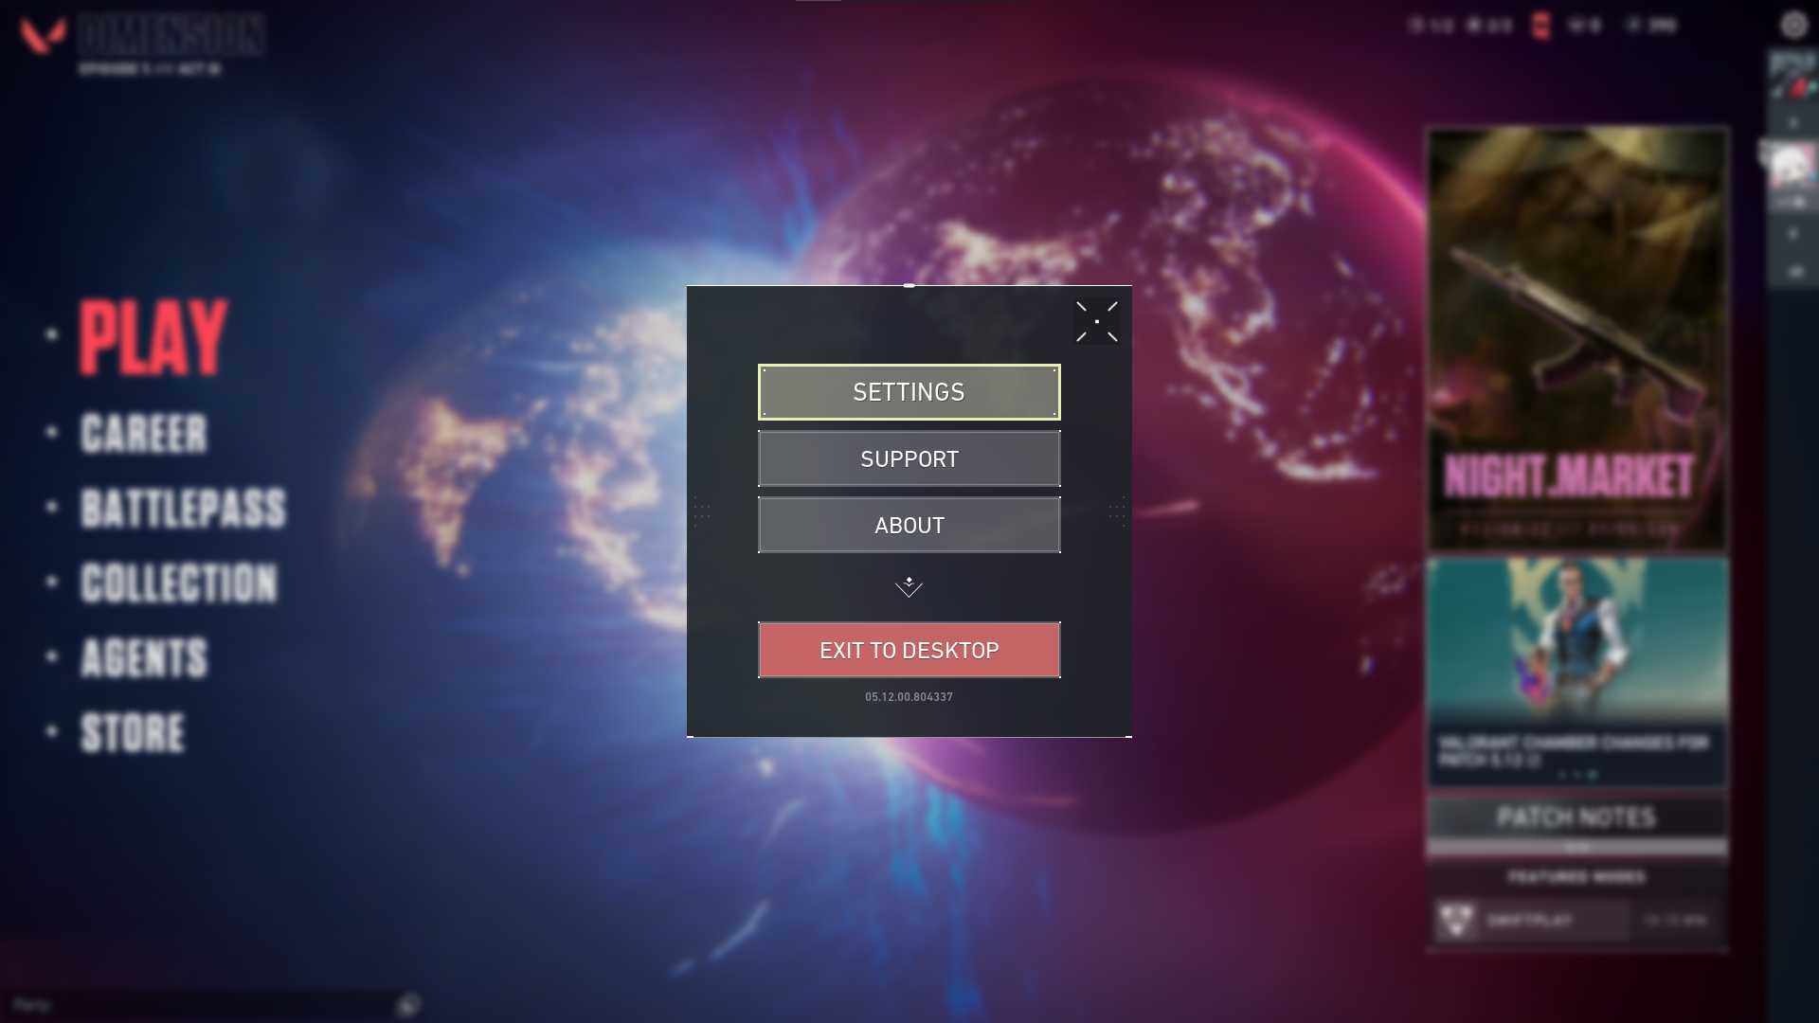Click the crosshair close icon on dialog
The width and height of the screenshot is (1819, 1023).
point(1097,321)
